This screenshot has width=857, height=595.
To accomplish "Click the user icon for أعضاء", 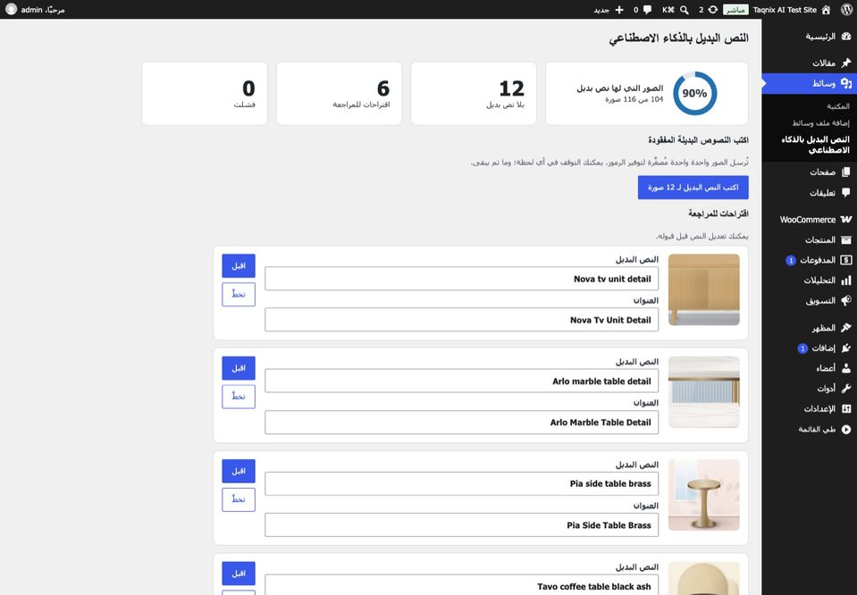I will coord(846,368).
